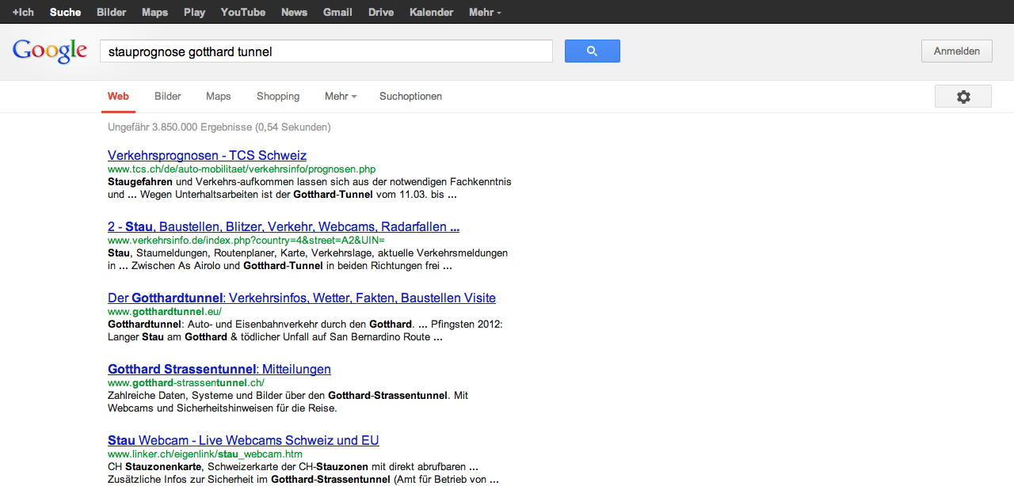Open Stau Webcam - Live Webcams result
This screenshot has height=486, width=1014.
coord(243,440)
